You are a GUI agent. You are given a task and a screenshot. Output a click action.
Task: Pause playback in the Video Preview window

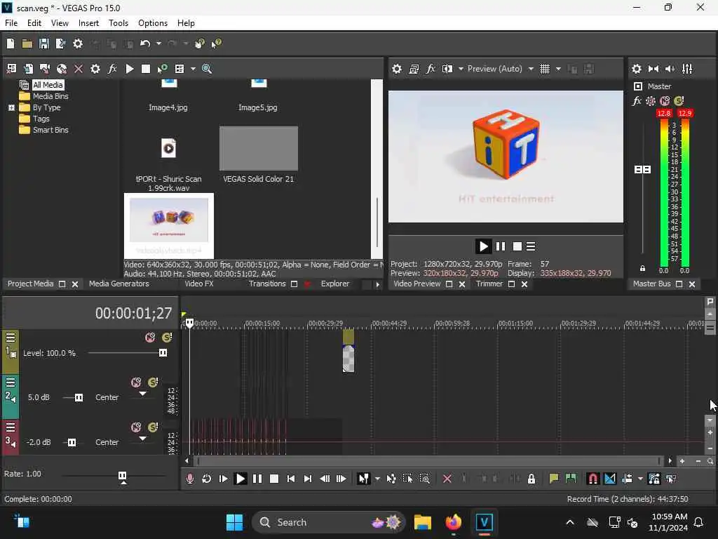pyautogui.click(x=501, y=246)
